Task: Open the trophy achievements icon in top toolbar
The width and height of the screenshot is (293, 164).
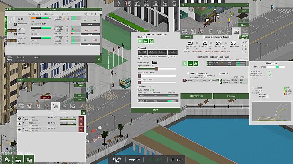Action: (174, 3)
